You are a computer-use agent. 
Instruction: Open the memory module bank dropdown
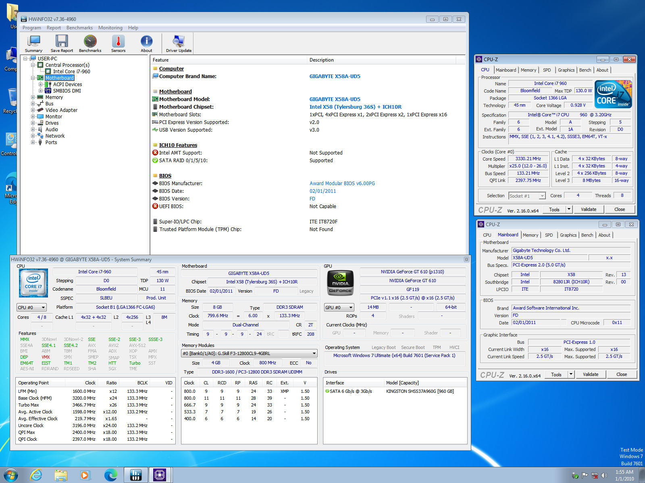pos(249,353)
